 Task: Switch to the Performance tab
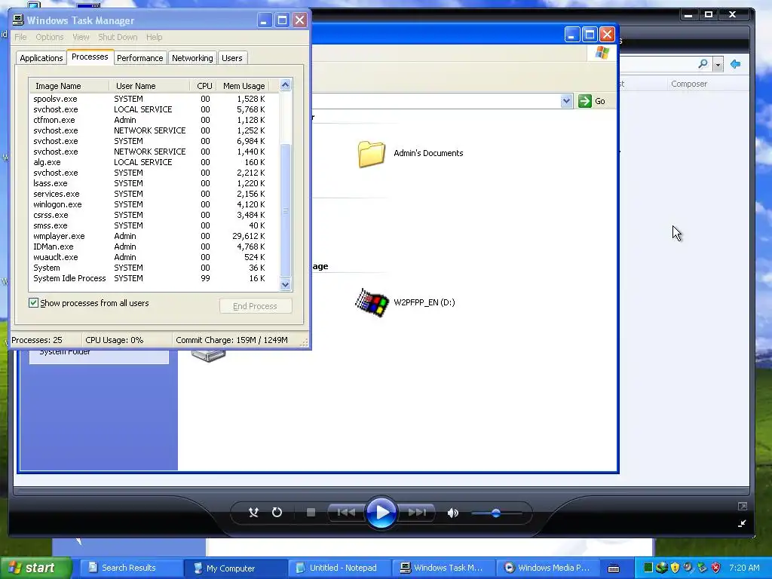pyautogui.click(x=139, y=58)
